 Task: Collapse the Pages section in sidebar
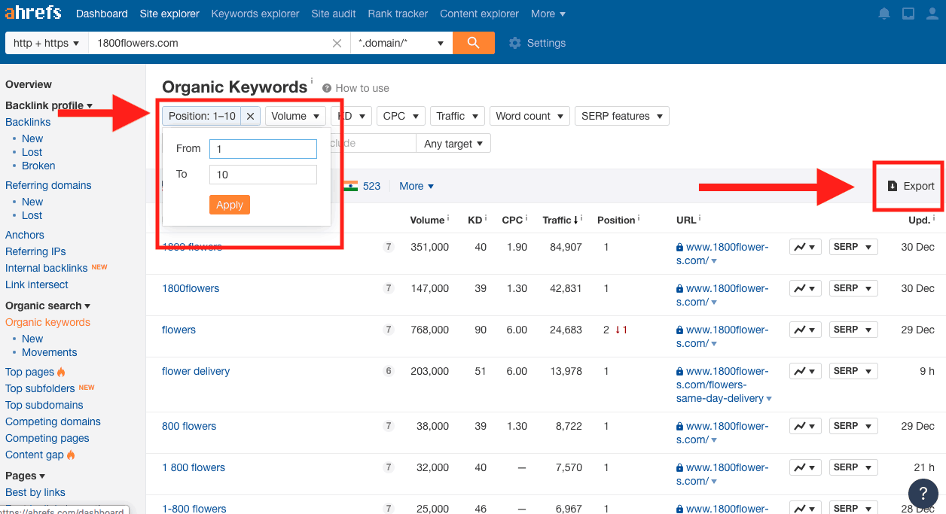[x=25, y=476]
